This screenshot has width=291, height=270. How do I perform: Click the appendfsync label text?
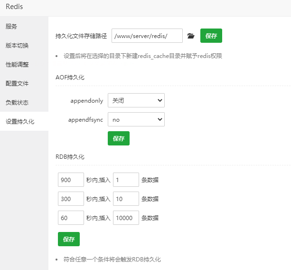pyautogui.click(x=85, y=120)
